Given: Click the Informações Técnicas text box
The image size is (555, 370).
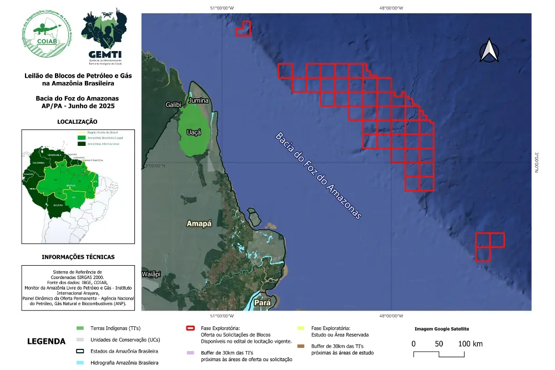Looking at the screenshot, I should 77,288.
